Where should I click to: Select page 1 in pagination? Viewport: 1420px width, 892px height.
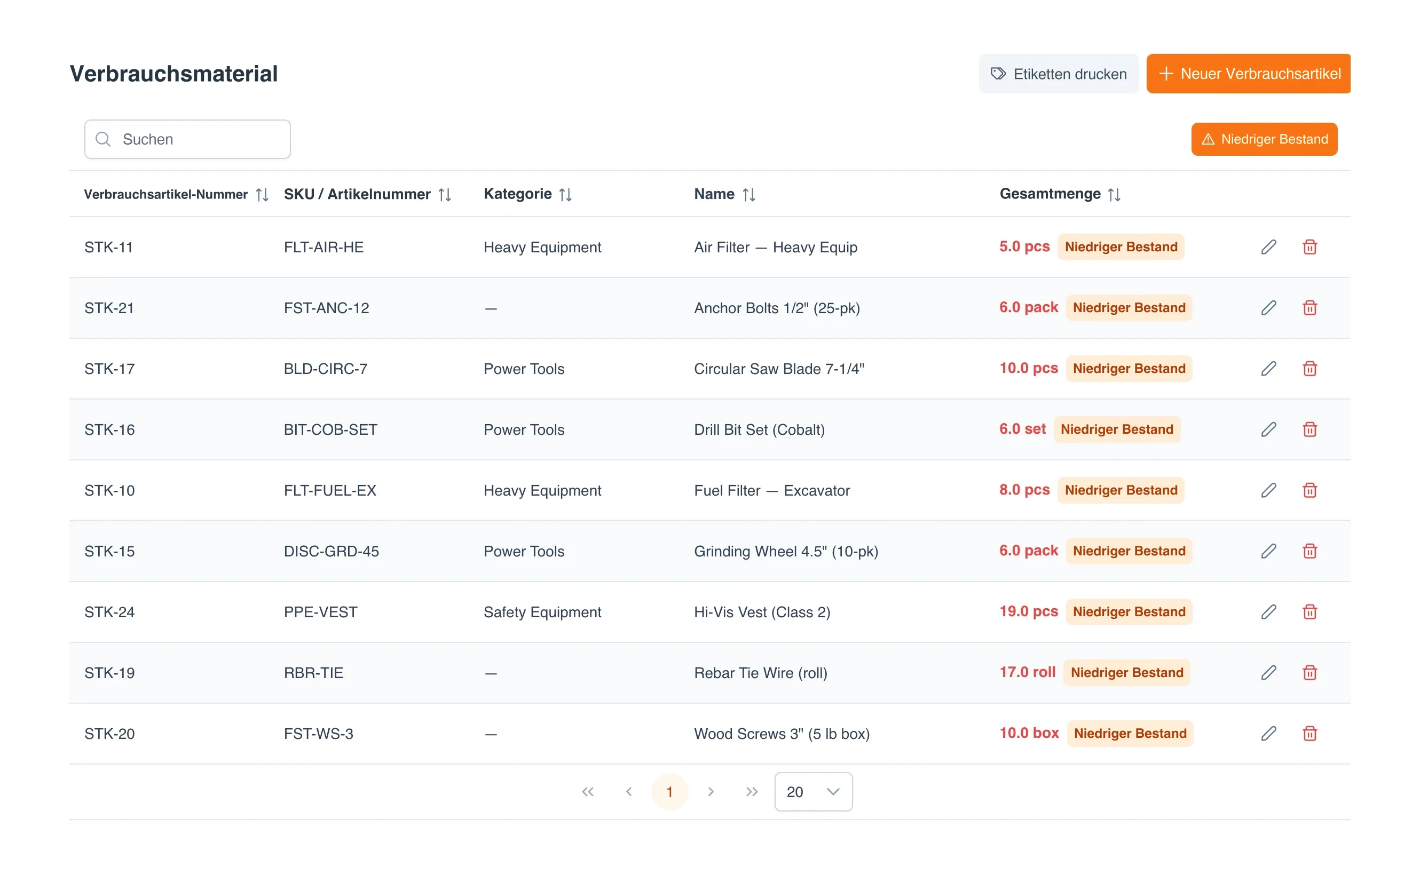[x=669, y=791]
